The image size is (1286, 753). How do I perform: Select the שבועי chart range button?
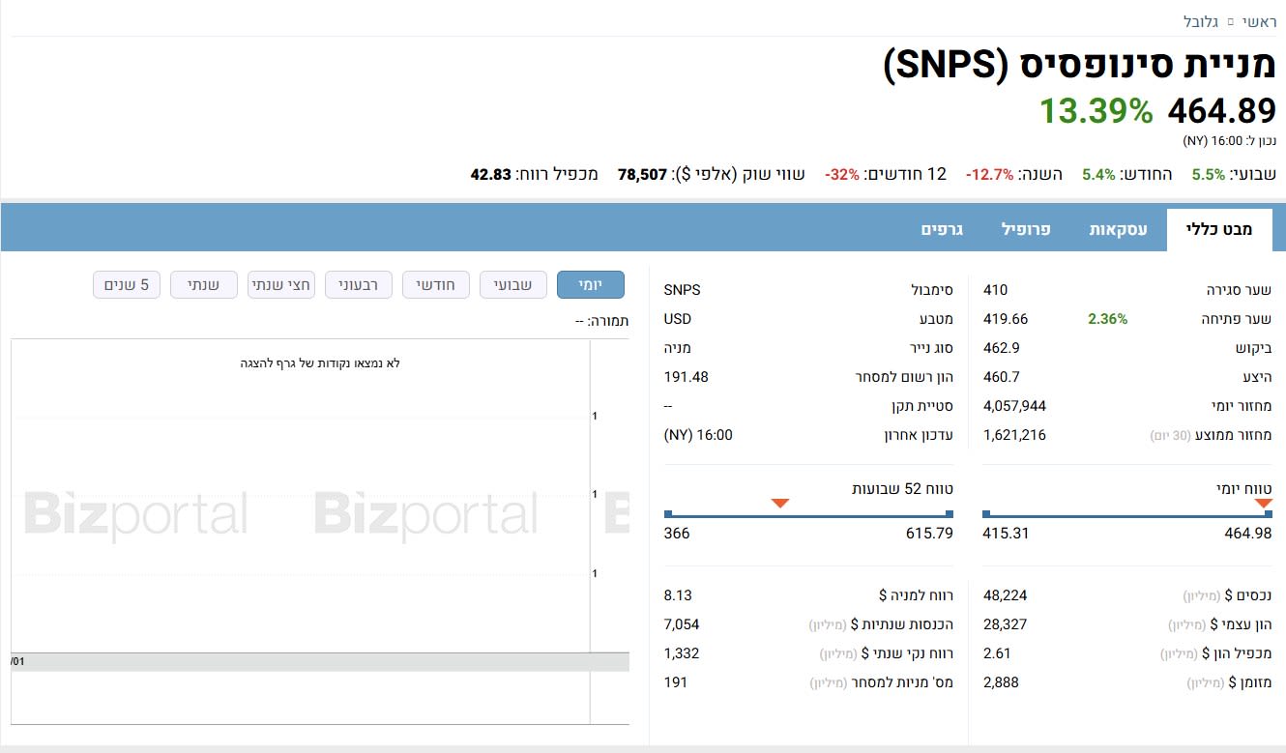(512, 285)
